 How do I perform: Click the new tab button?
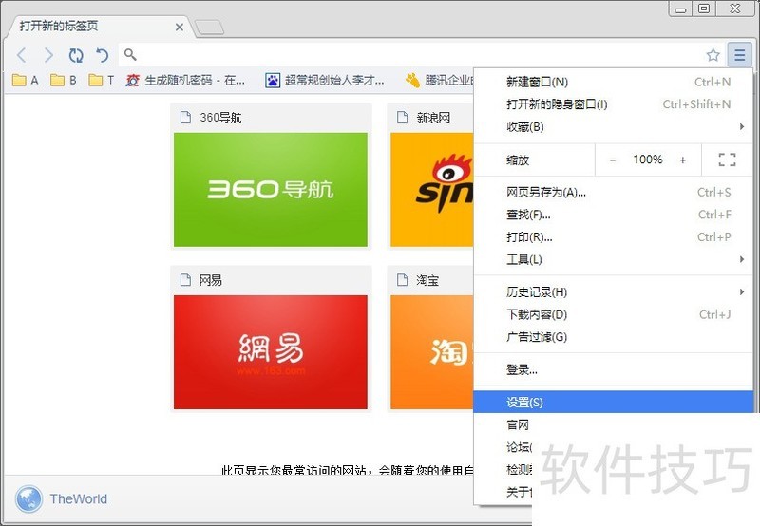210,27
